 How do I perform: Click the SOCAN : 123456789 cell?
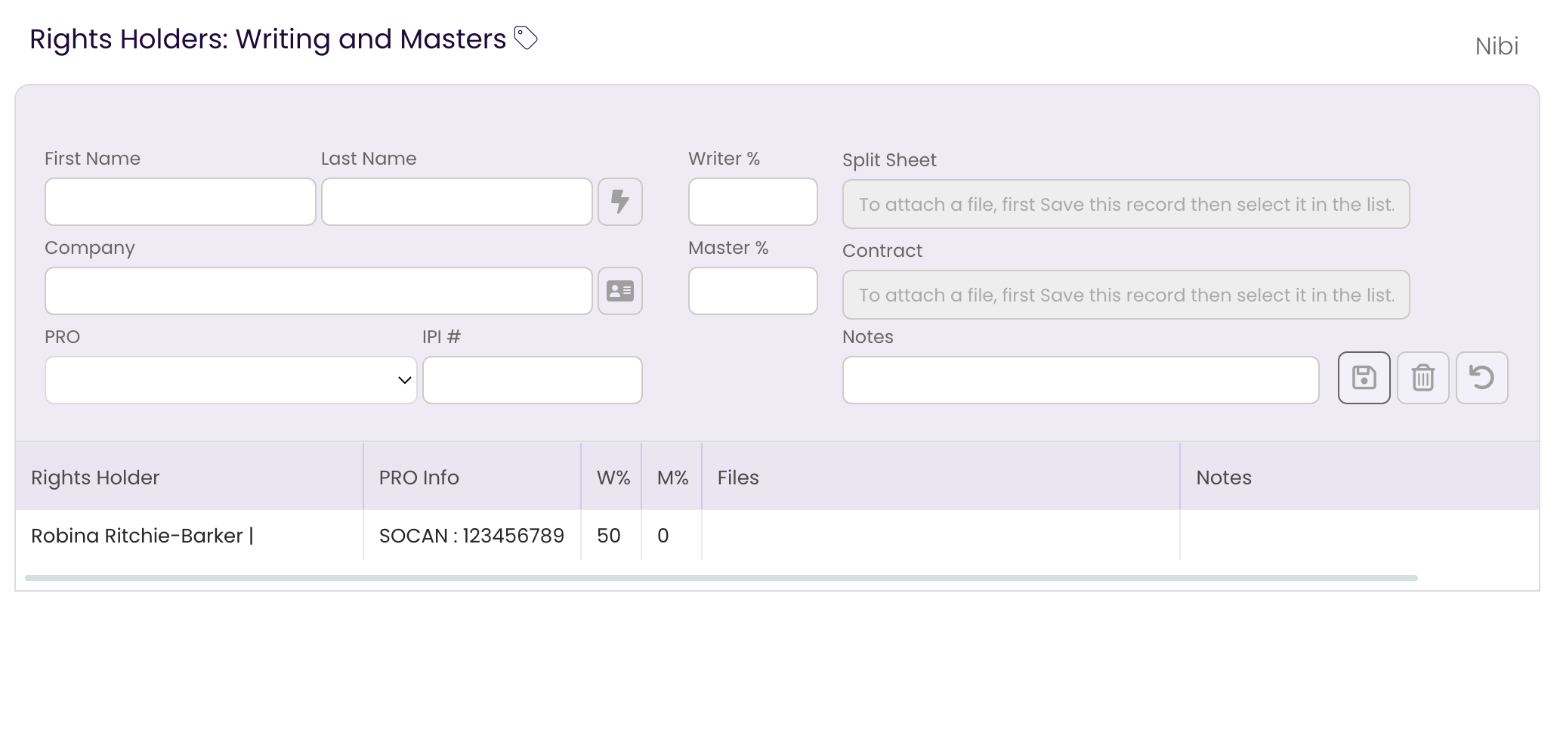coord(471,536)
